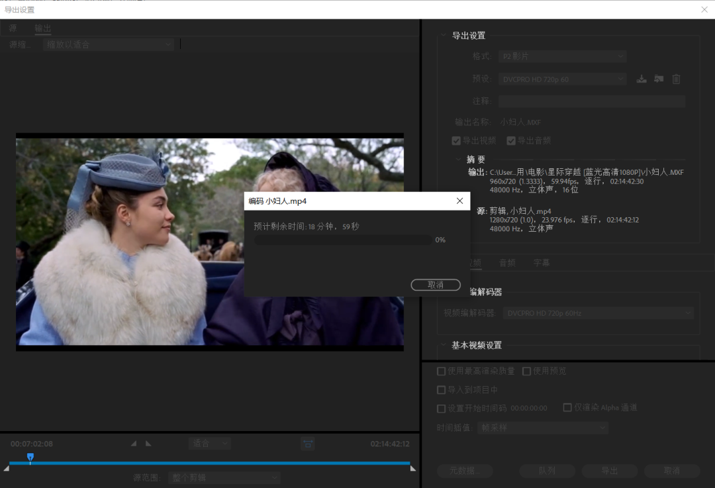Click the blue playhead on the timeline

pos(30,457)
